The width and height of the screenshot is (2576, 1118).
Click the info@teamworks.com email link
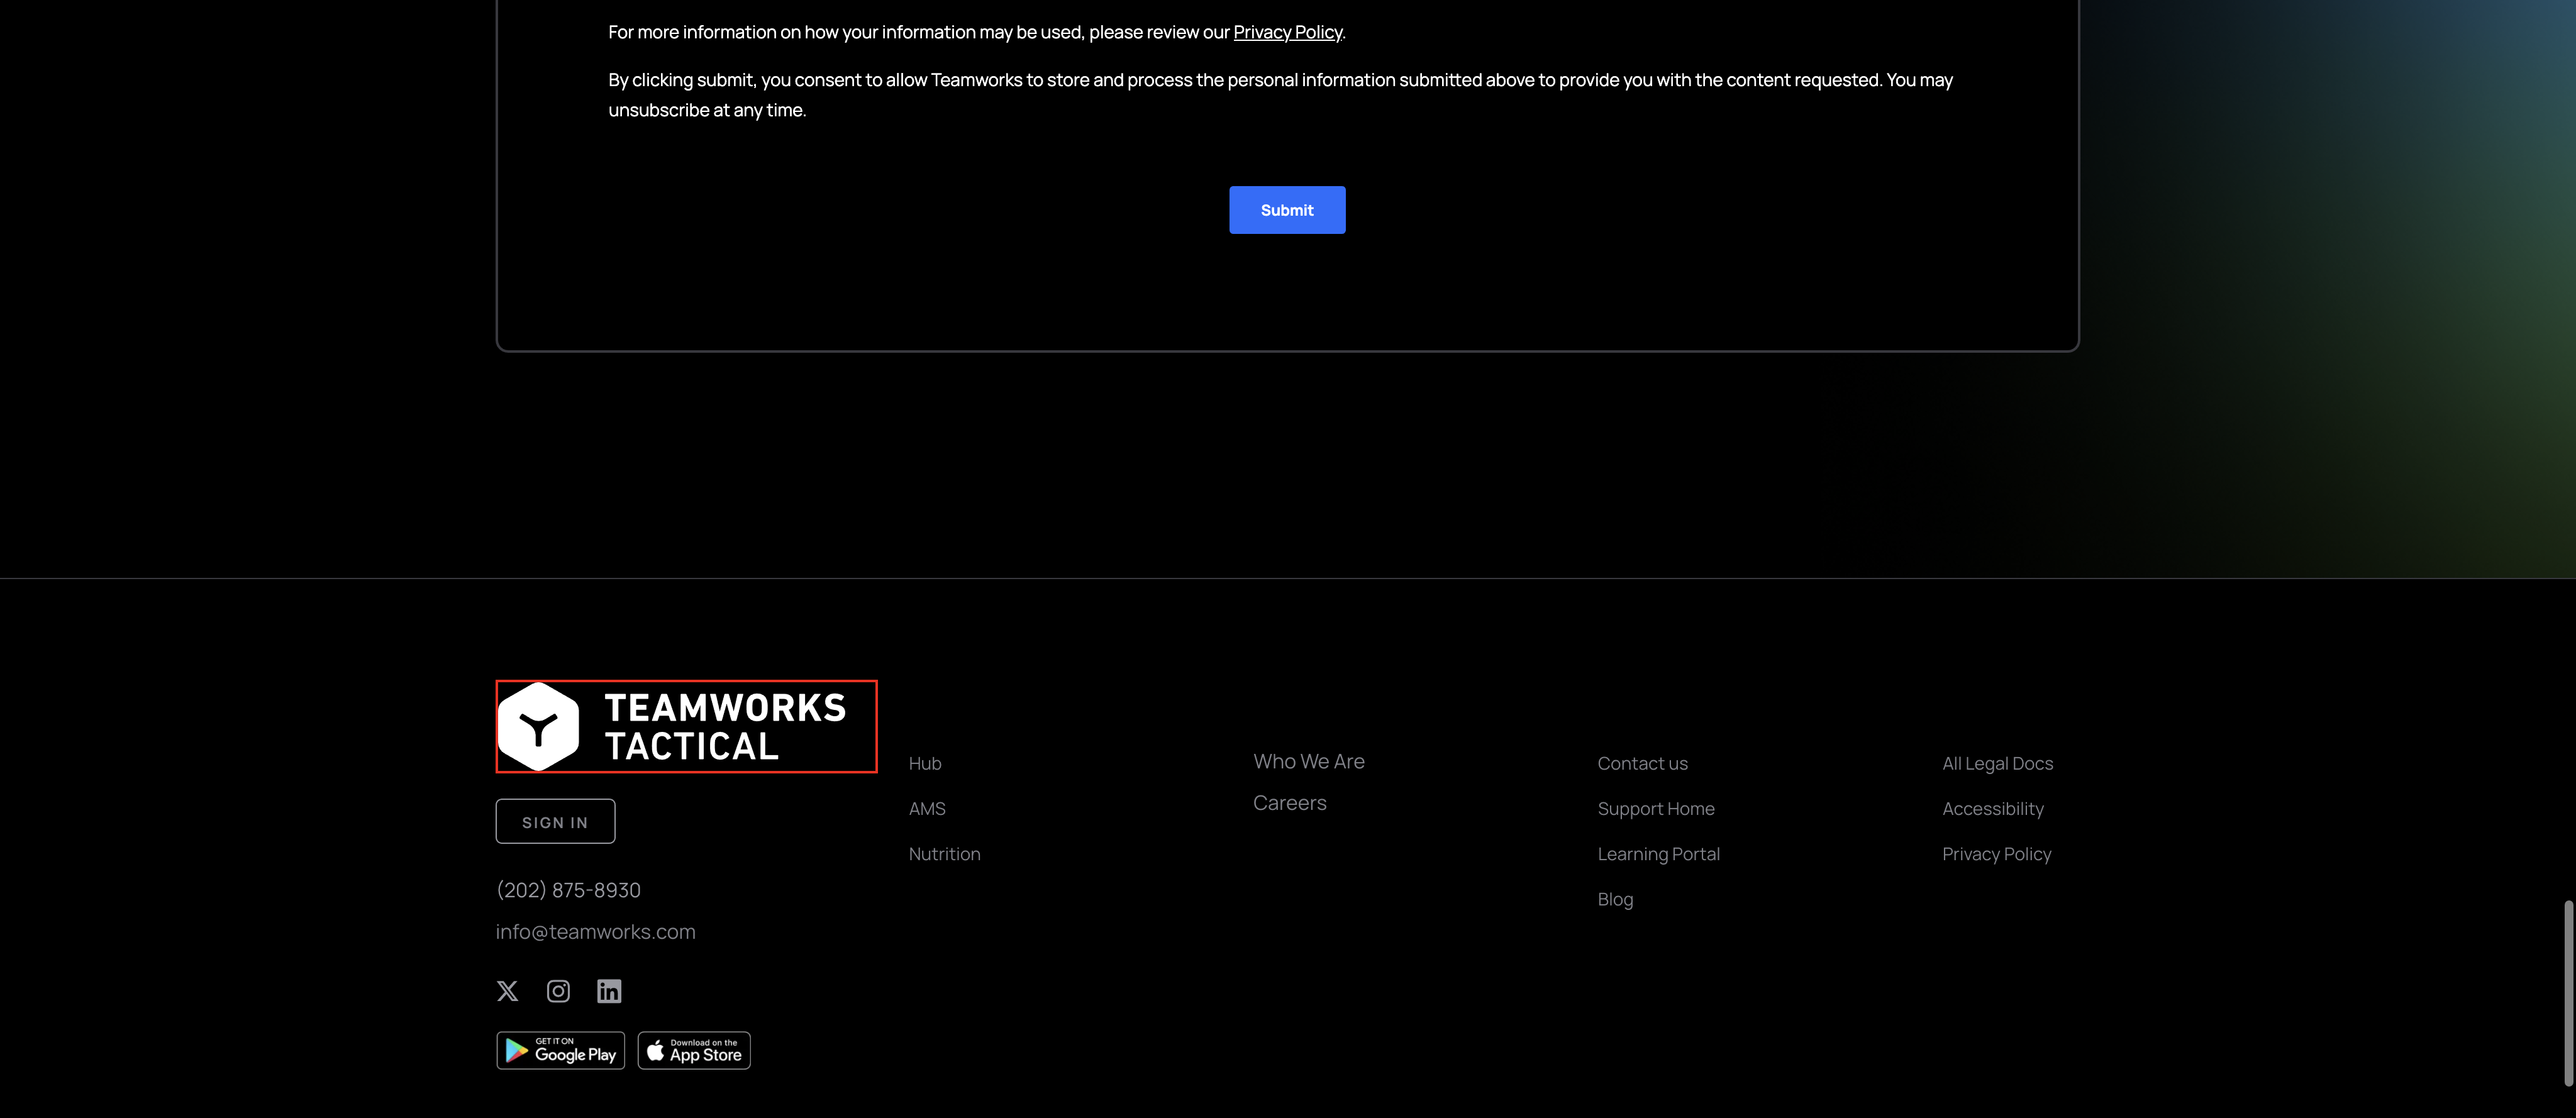point(595,931)
